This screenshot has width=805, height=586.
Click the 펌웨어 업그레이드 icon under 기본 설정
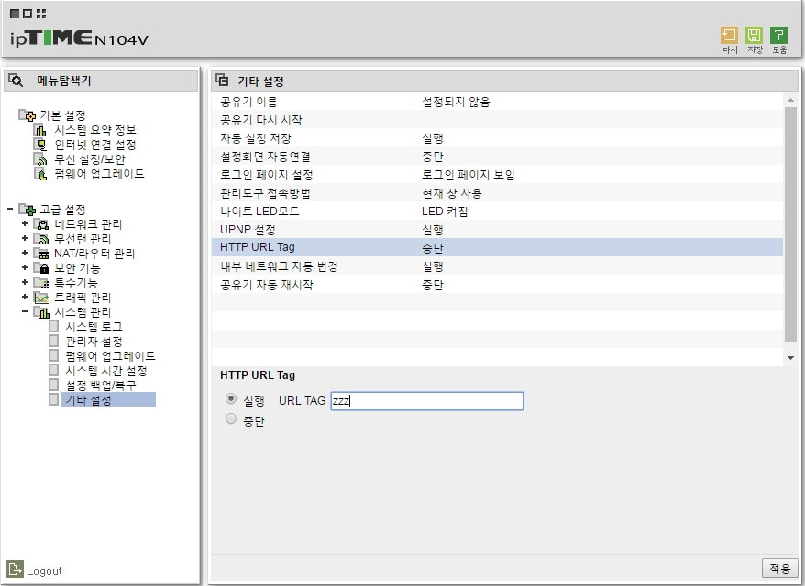coord(40,174)
